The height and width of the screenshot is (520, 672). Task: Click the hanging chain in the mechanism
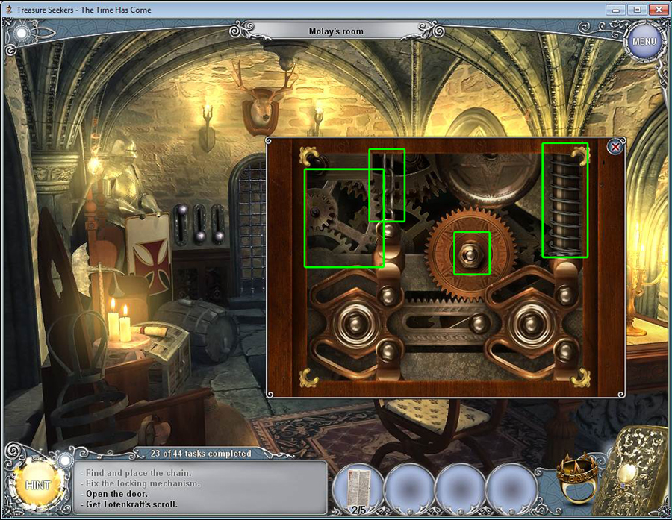(387, 185)
